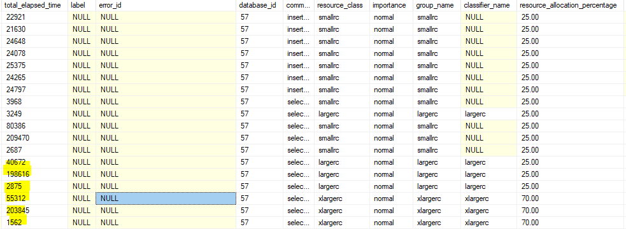Image resolution: width=626 pixels, height=229 pixels.
Task: Click the label column header
Action: tap(82, 6)
